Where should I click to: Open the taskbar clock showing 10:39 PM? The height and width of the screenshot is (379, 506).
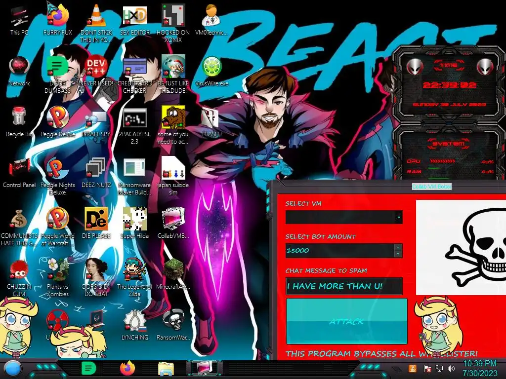(x=480, y=368)
